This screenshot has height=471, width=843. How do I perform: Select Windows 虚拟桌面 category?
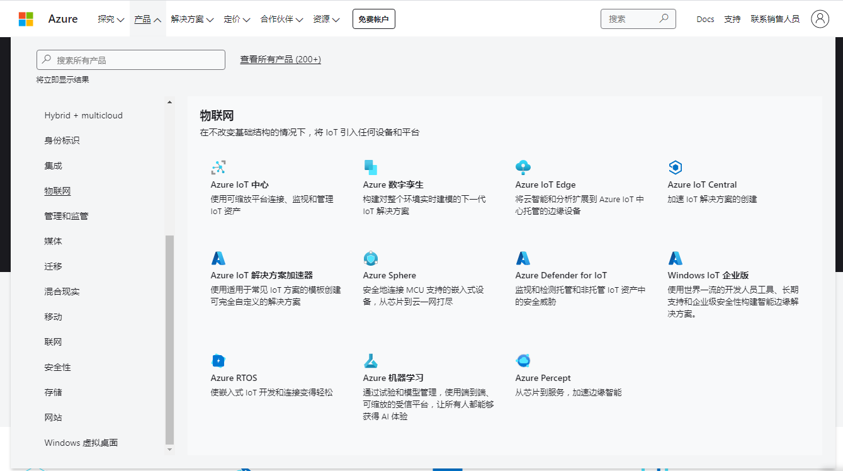(x=81, y=443)
